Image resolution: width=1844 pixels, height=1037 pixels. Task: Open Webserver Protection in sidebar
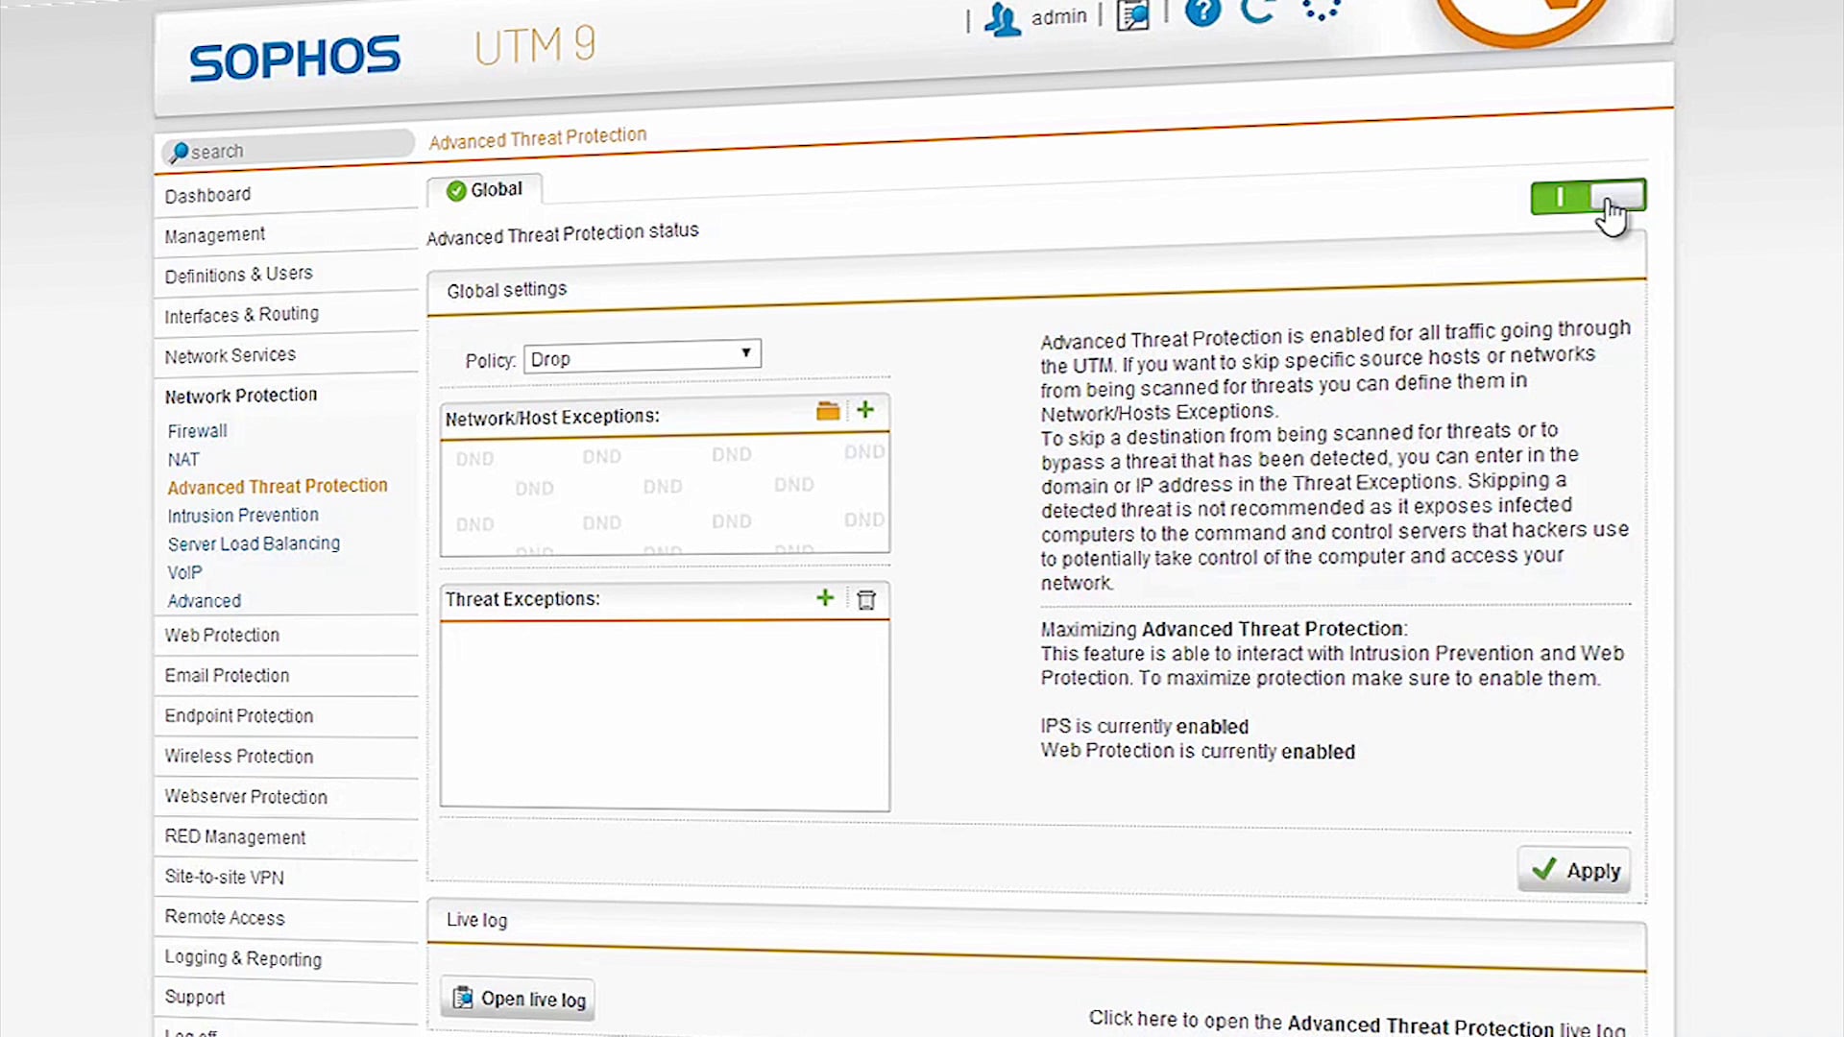[245, 797]
